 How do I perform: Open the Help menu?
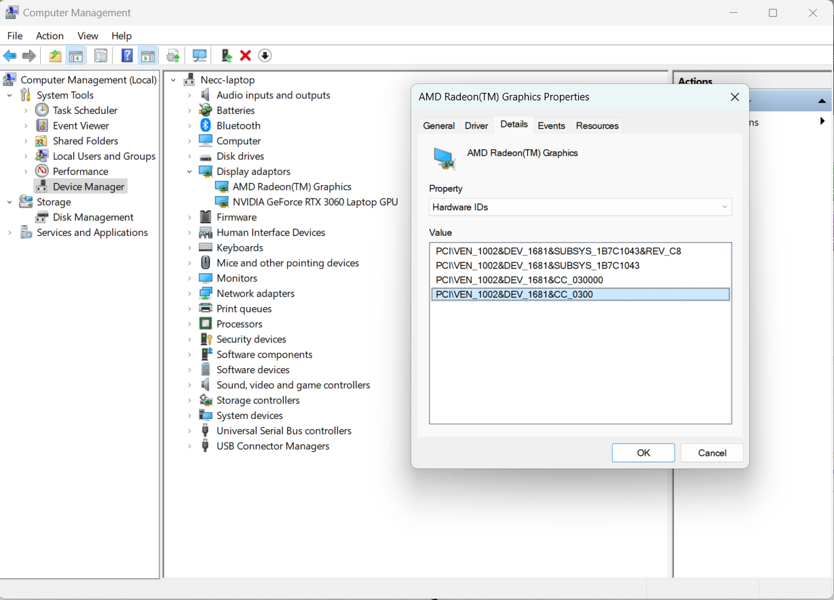[x=121, y=36]
